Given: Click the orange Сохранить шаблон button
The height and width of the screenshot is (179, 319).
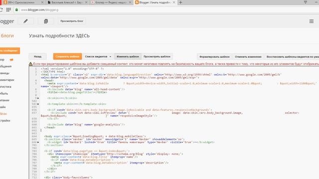Looking at the screenshot, I should click(x=68, y=56).
